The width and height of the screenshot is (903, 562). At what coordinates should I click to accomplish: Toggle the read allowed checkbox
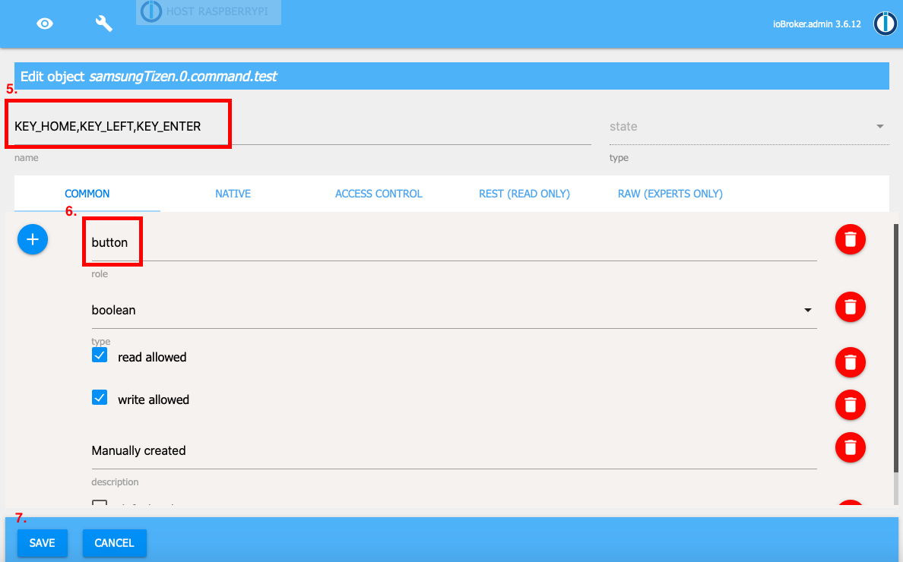tap(100, 355)
